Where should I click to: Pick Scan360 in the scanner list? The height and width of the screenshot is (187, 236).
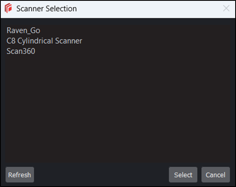tap(21, 51)
